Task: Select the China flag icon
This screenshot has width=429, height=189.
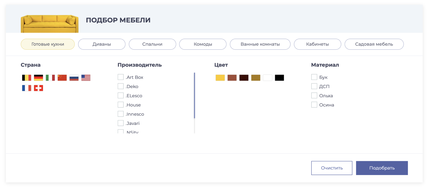Action: coord(62,78)
